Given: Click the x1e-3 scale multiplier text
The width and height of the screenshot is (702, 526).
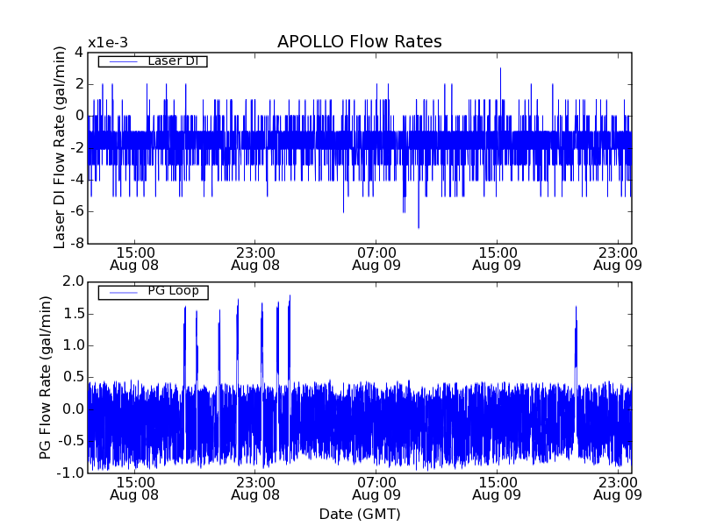Looking at the screenshot, I should pyautogui.click(x=107, y=43).
